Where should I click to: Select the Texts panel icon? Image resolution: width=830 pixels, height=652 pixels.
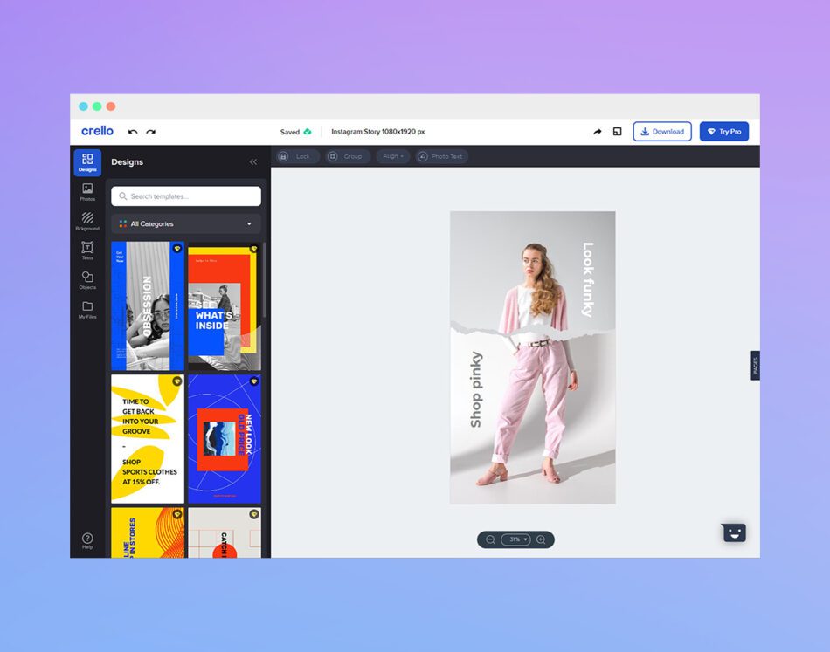click(x=87, y=253)
